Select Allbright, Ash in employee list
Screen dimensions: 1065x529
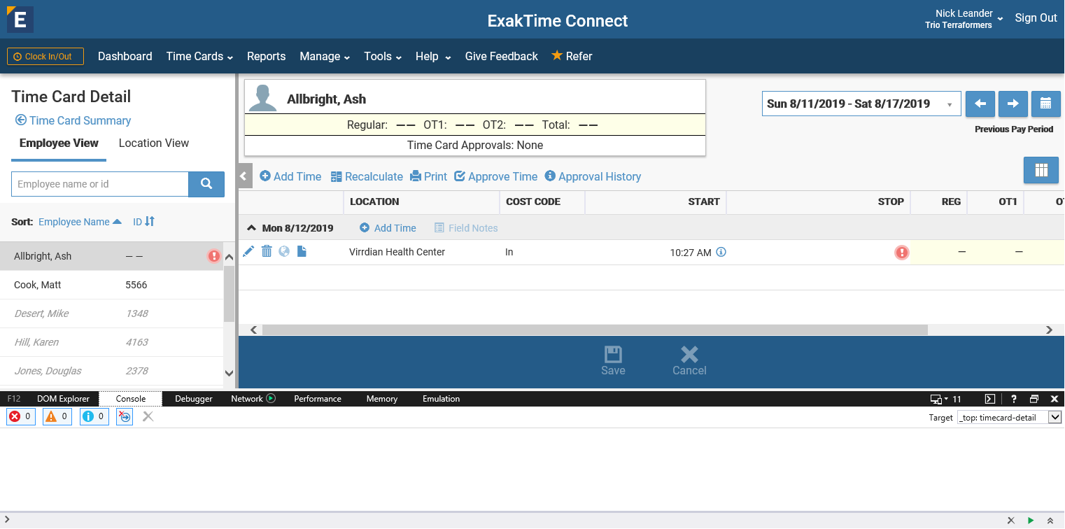click(112, 256)
